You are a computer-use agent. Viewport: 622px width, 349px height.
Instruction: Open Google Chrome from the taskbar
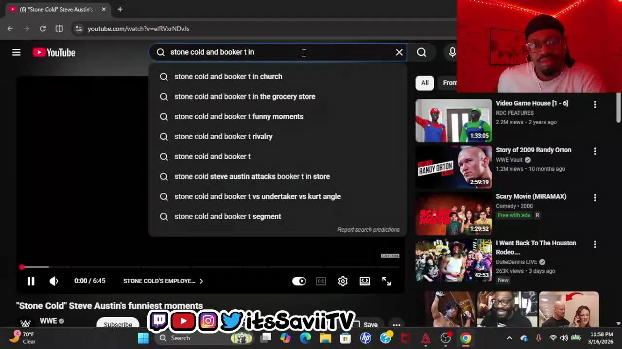coord(466,338)
